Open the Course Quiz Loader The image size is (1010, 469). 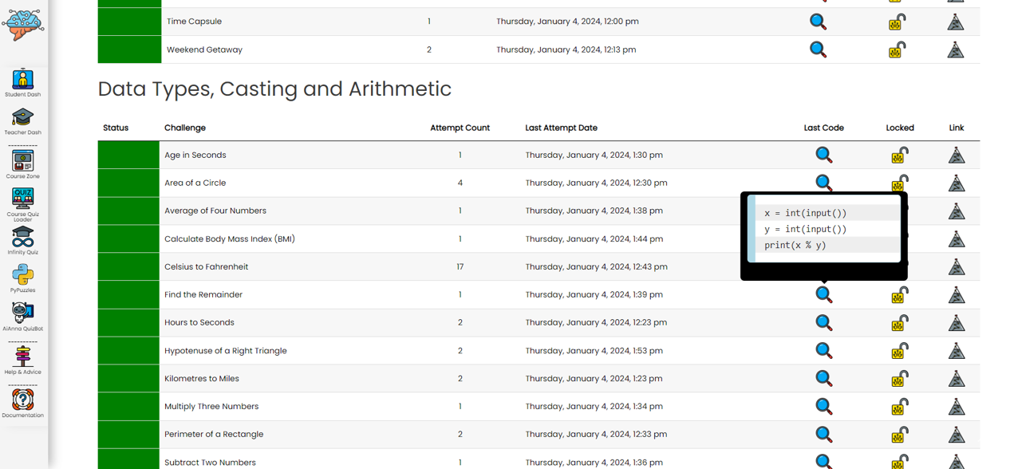click(x=22, y=199)
